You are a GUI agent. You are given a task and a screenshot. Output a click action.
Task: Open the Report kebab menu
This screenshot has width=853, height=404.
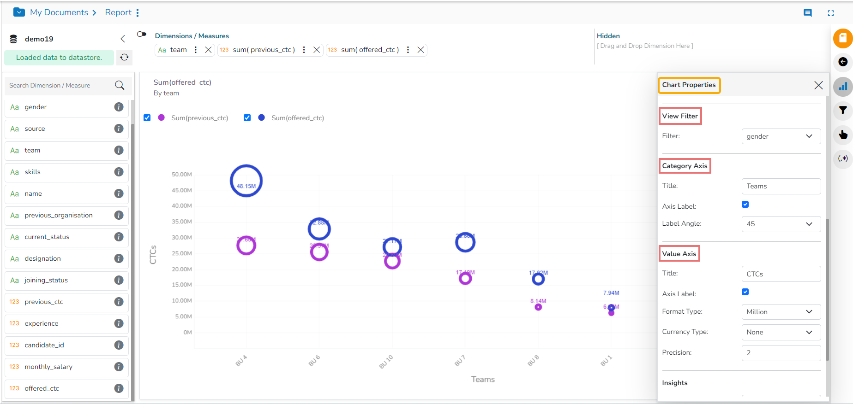(138, 13)
